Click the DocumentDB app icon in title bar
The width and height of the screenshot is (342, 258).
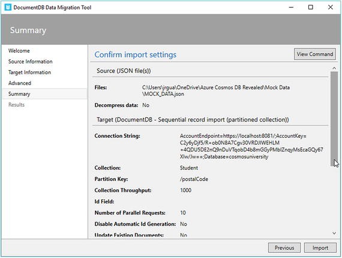pyautogui.click(x=8, y=7)
